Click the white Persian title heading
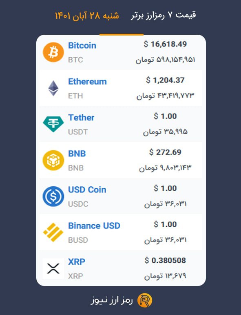Image resolution: width=241 pixels, height=315 pixels. tap(164, 15)
